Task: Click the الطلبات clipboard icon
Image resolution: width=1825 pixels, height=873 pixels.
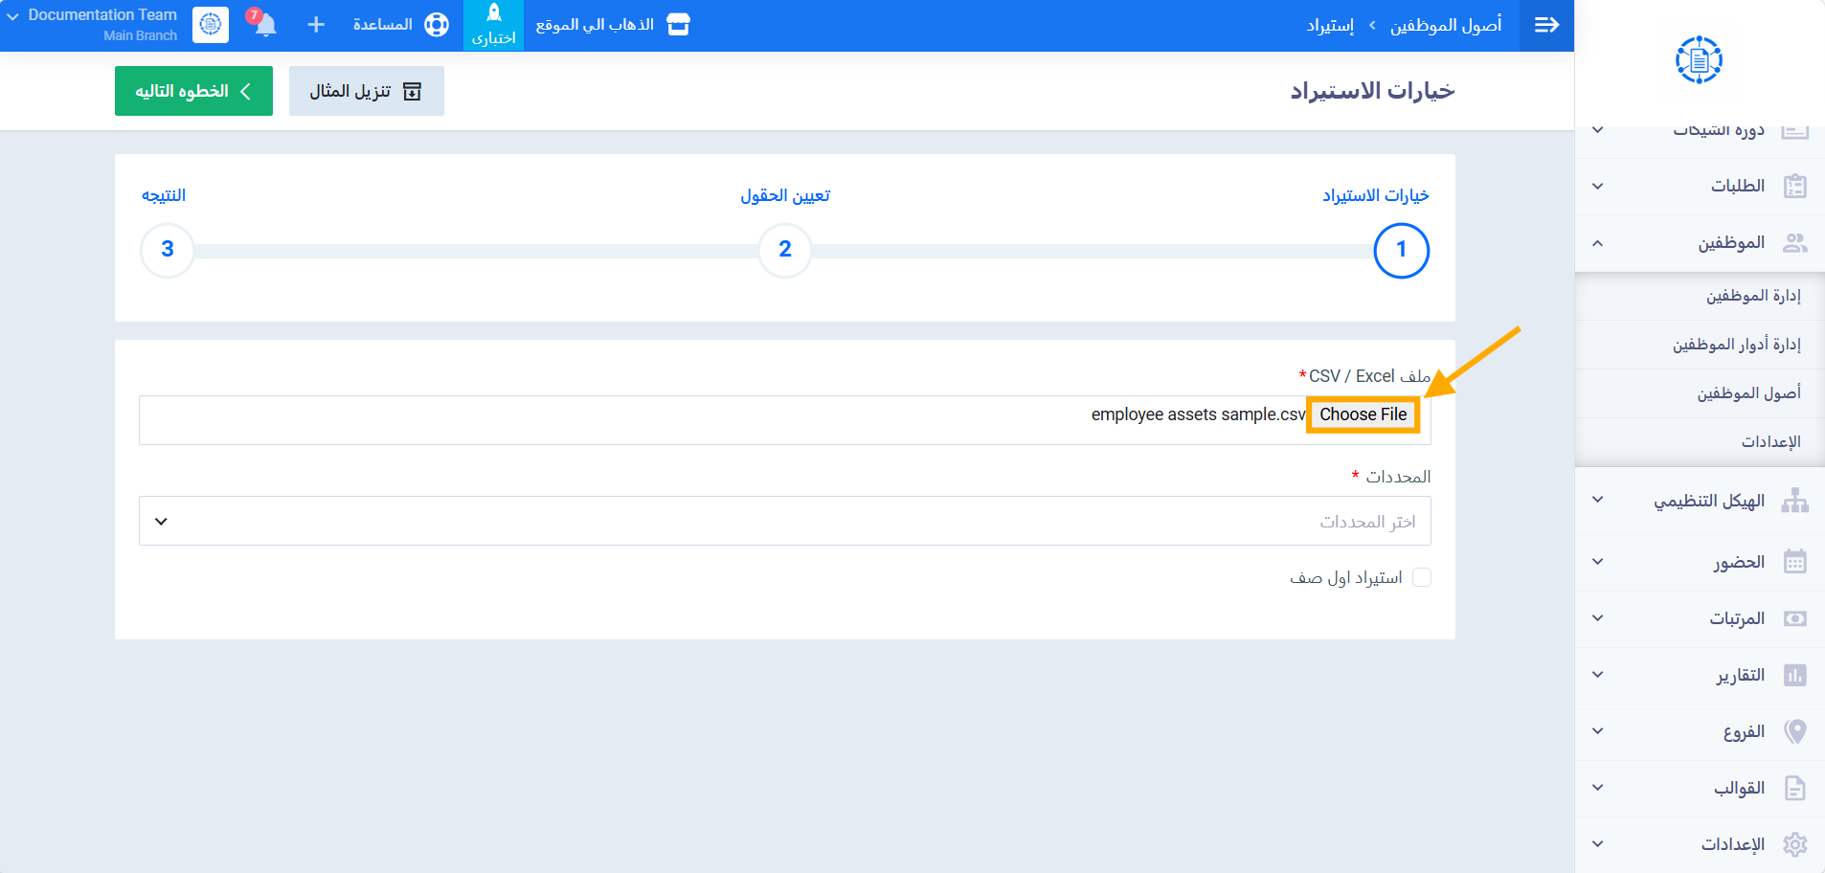Action: tap(1795, 186)
